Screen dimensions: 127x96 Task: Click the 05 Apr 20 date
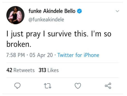(41, 55)
